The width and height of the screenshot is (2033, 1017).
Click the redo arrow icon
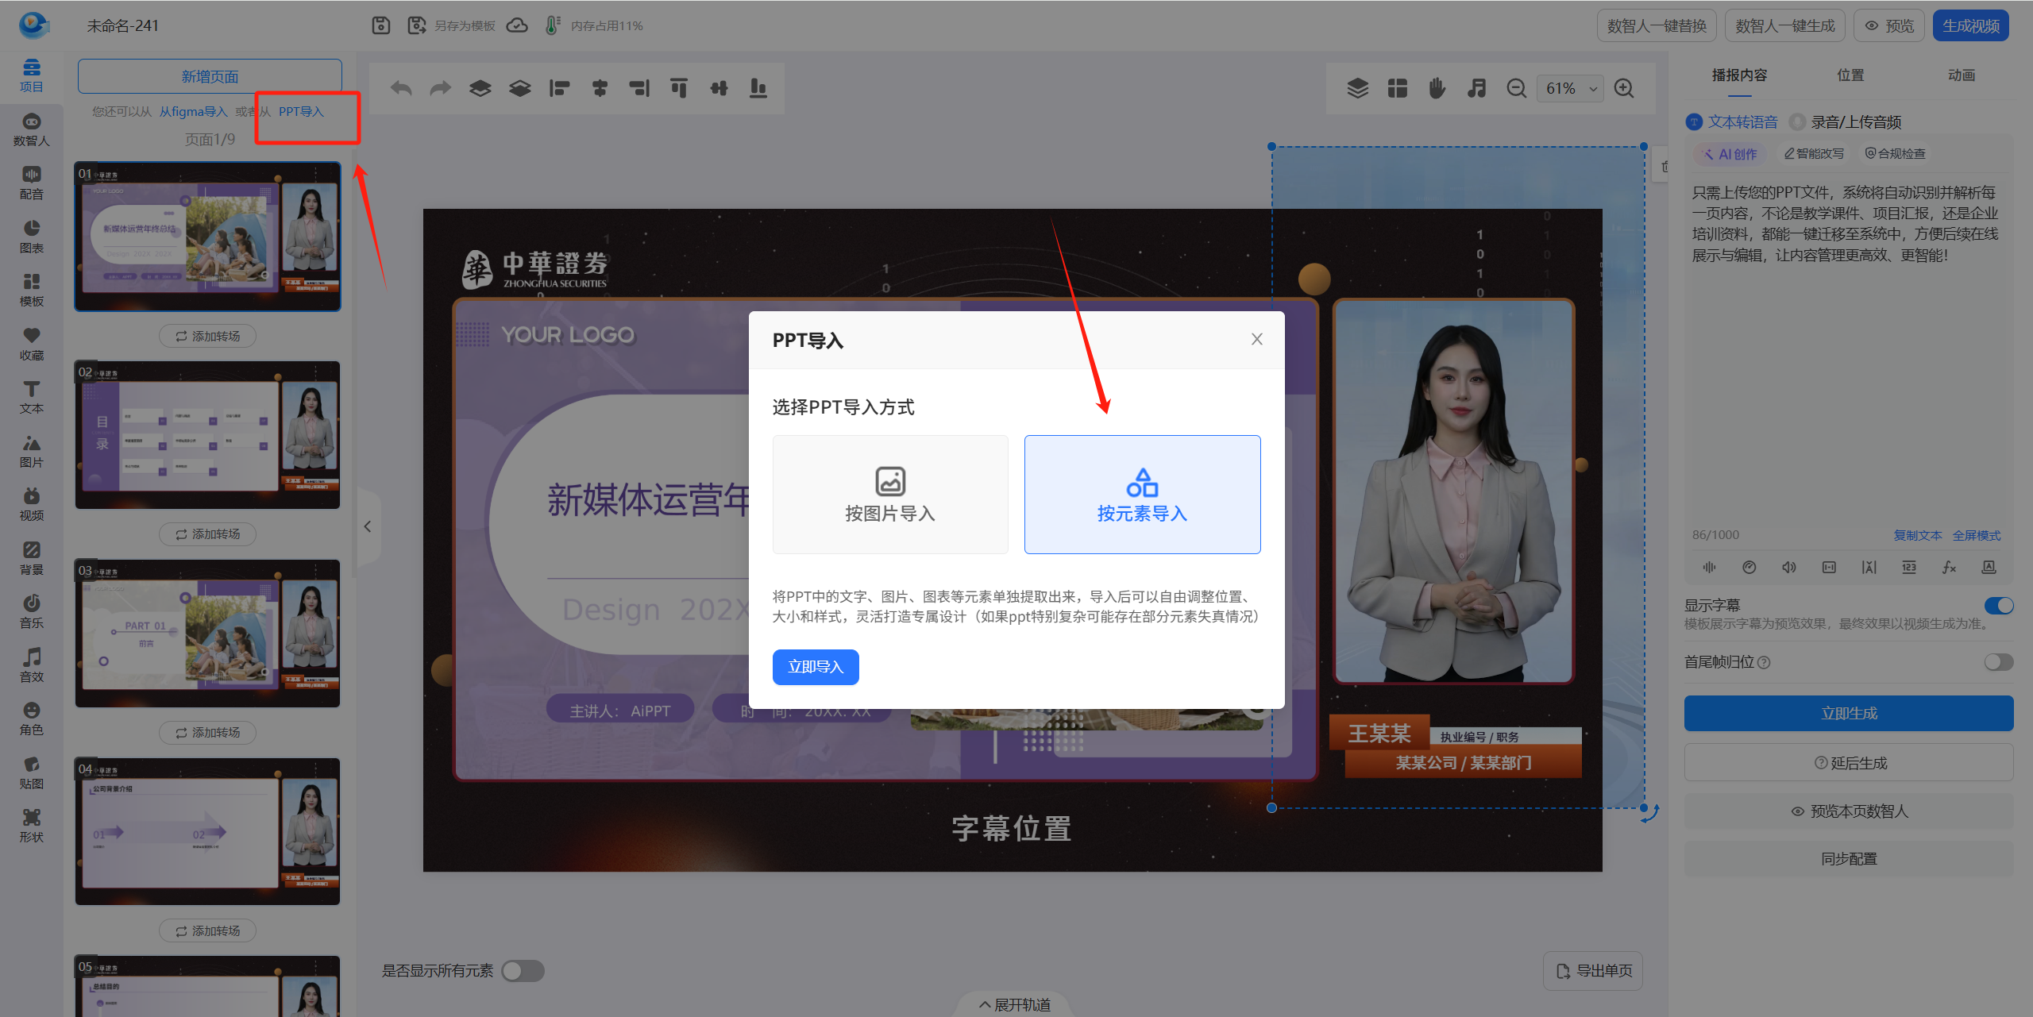pos(440,88)
